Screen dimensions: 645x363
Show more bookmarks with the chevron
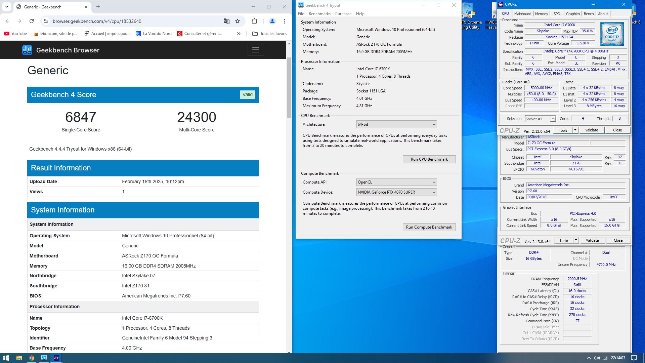(239, 34)
